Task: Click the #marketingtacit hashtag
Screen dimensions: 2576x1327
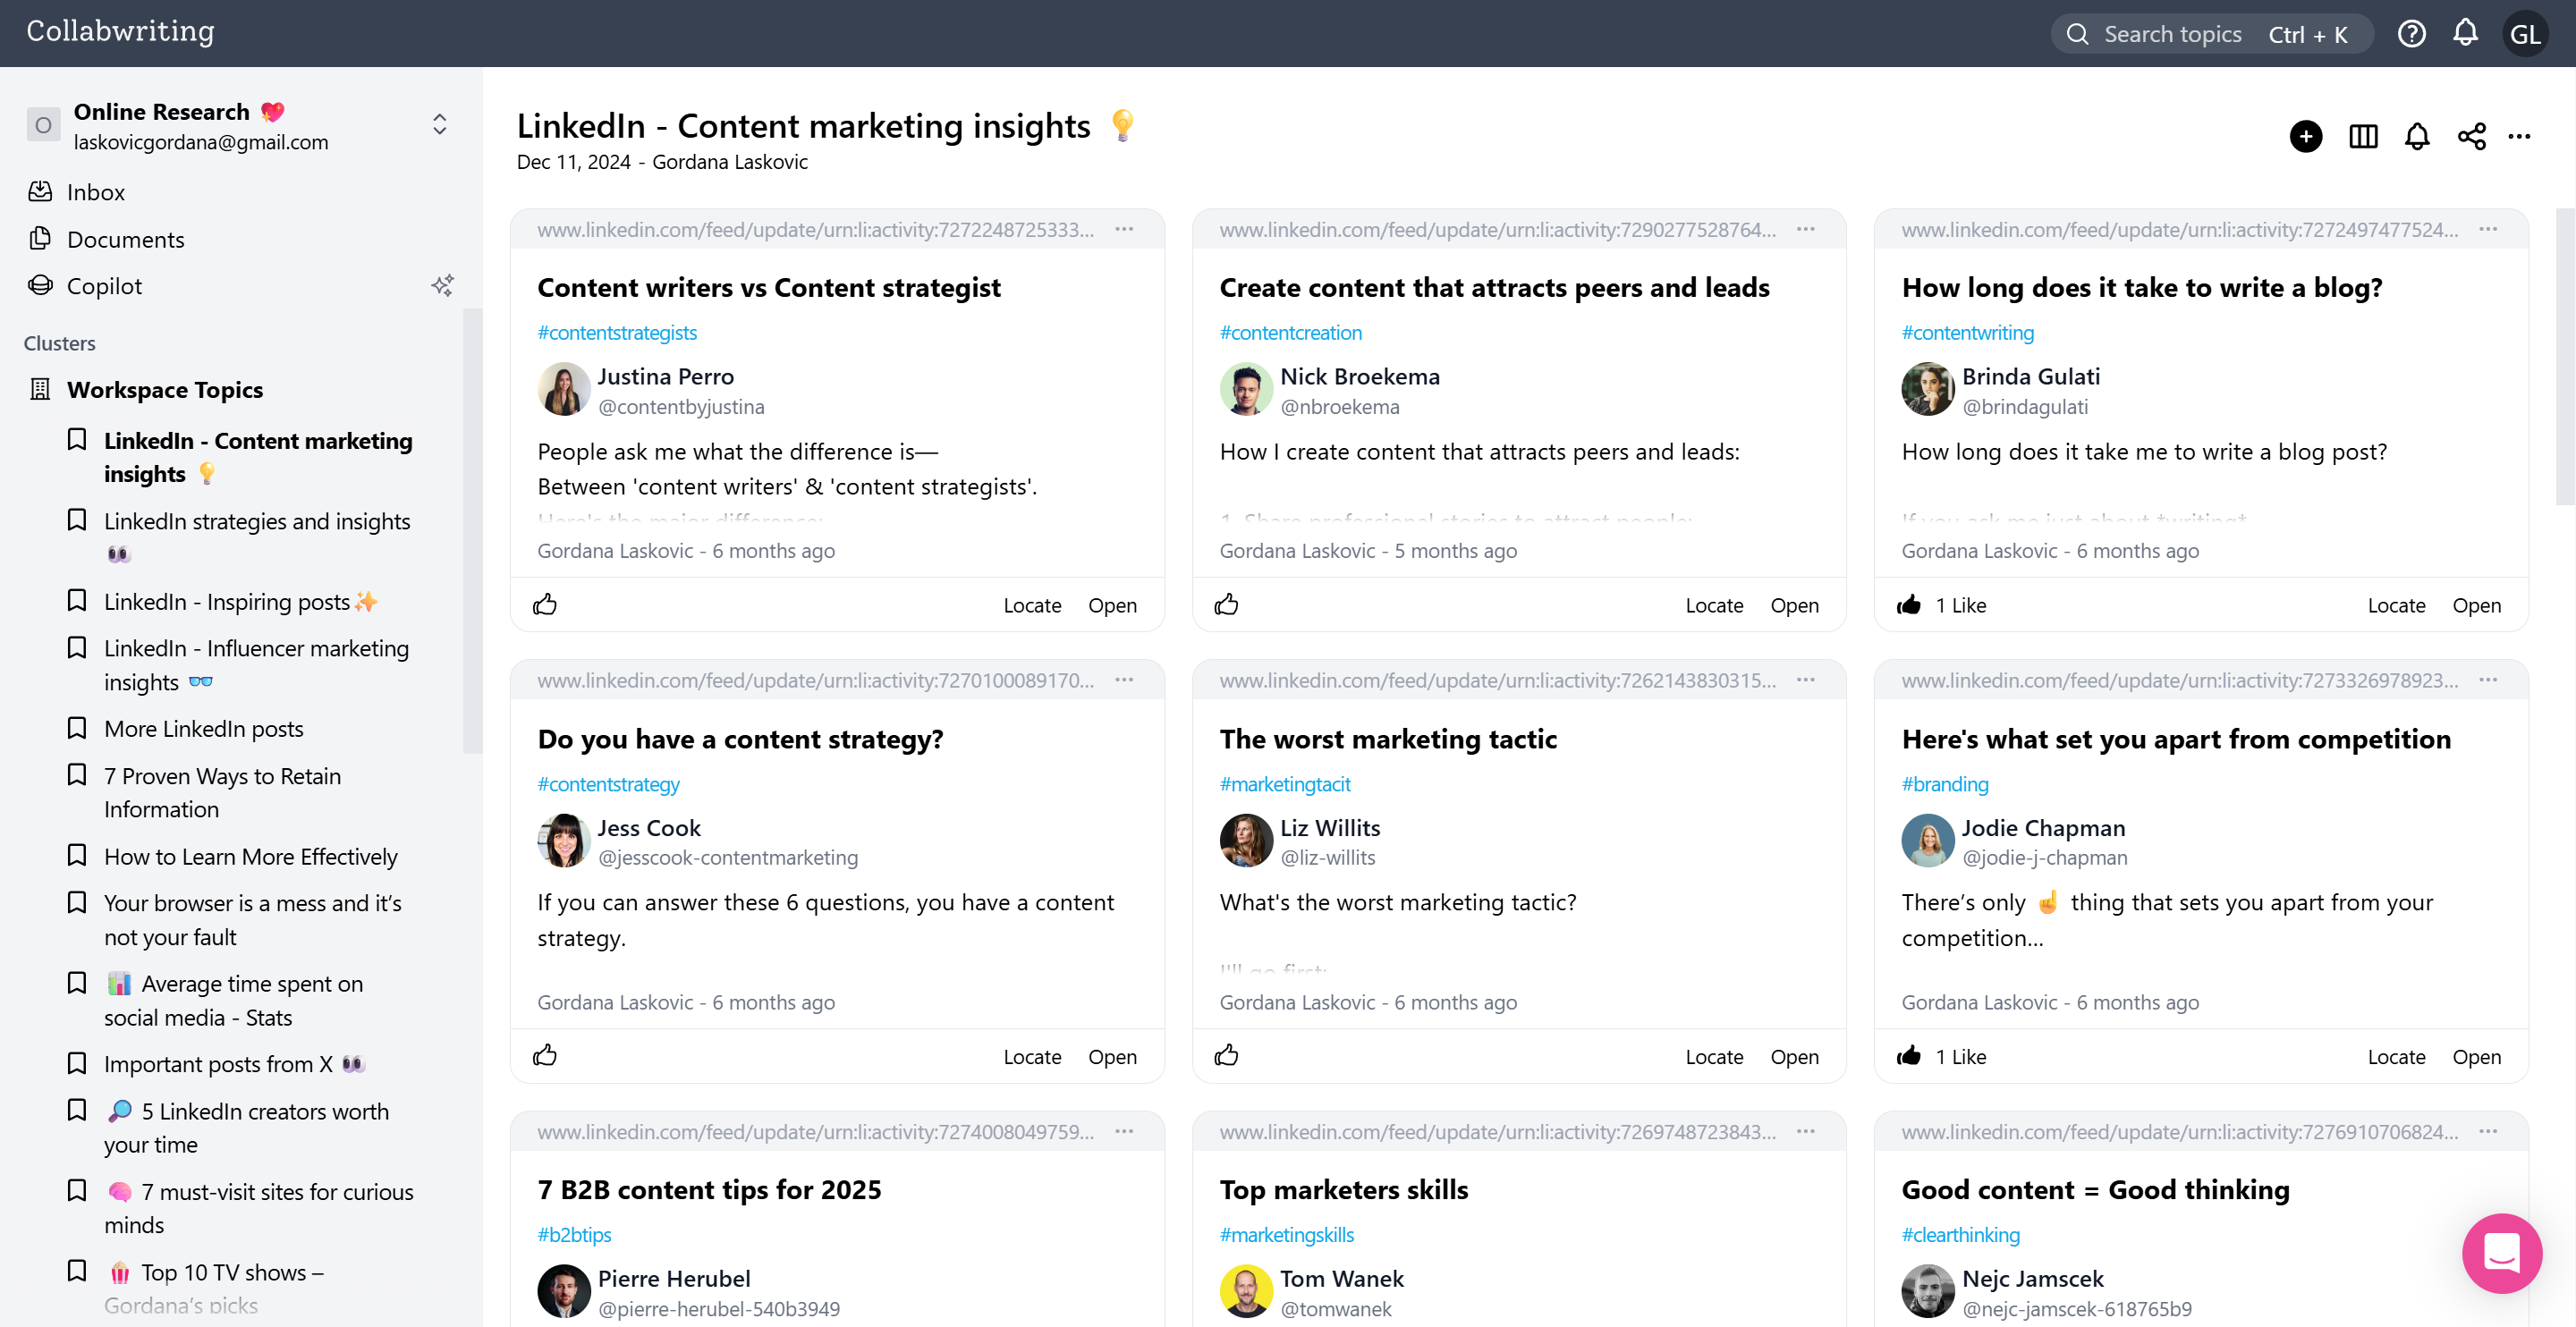Action: tap(1284, 784)
